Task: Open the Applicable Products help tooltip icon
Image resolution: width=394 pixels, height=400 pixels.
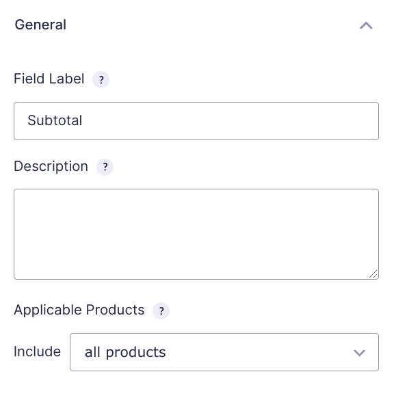Action: click(x=161, y=310)
